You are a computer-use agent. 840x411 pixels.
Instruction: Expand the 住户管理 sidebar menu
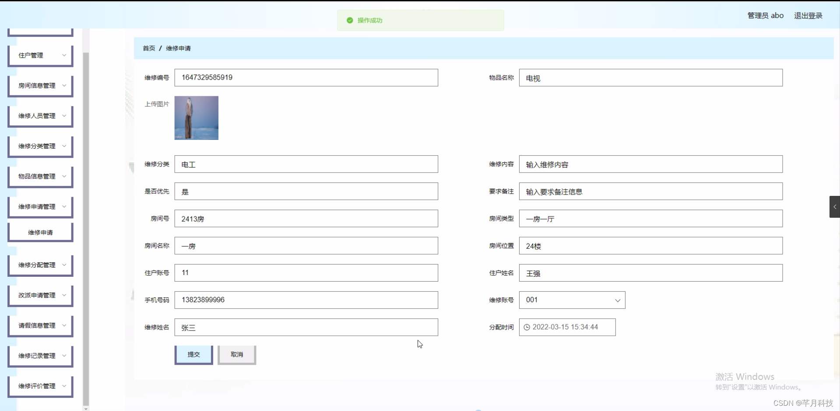coord(40,55)
